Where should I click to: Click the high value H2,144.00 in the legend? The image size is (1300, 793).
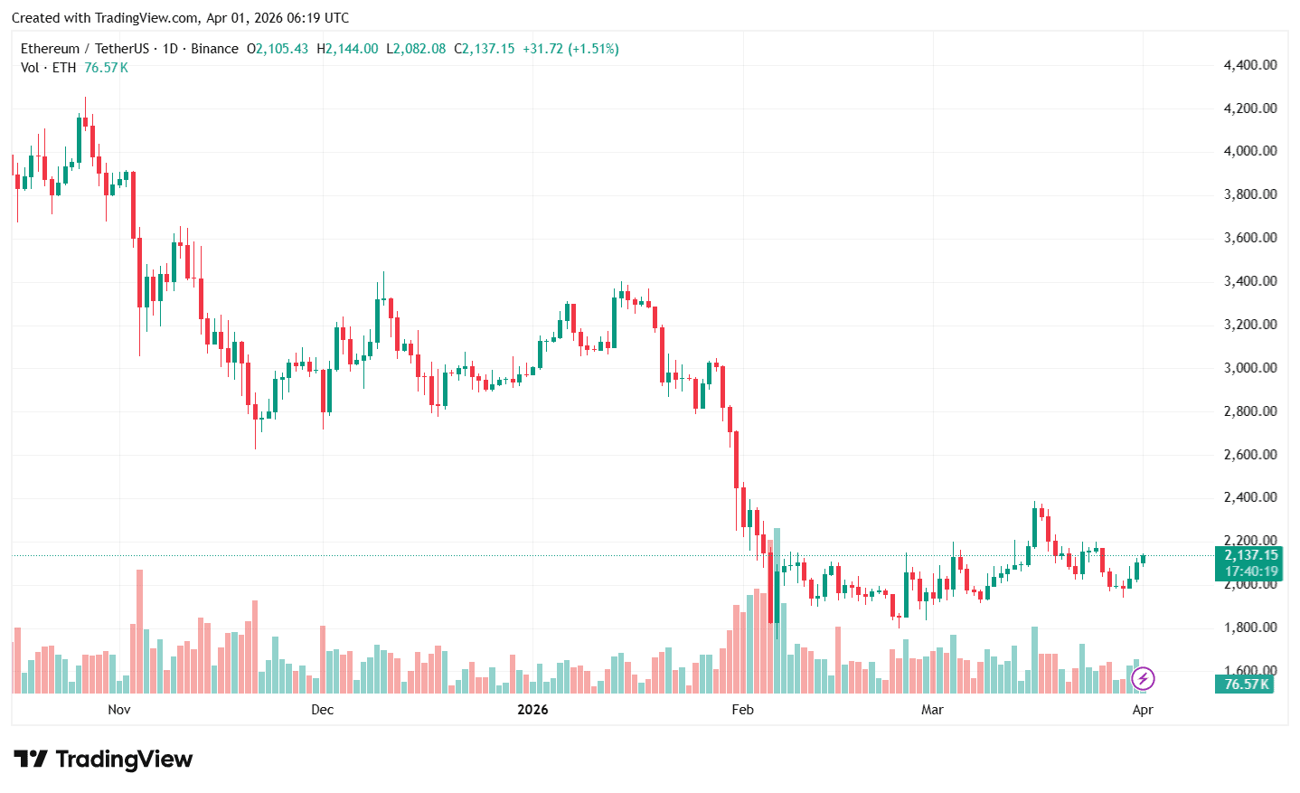347,49
